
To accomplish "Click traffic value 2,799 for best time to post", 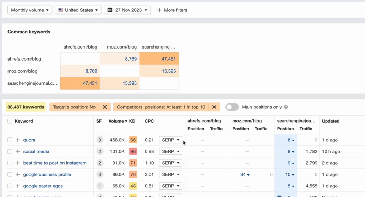I will (311, 163).
